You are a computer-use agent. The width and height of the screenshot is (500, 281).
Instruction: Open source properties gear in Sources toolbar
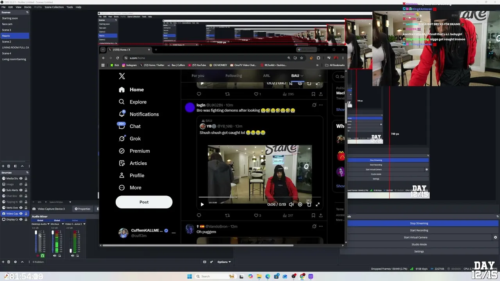click(x=15, y=262)
